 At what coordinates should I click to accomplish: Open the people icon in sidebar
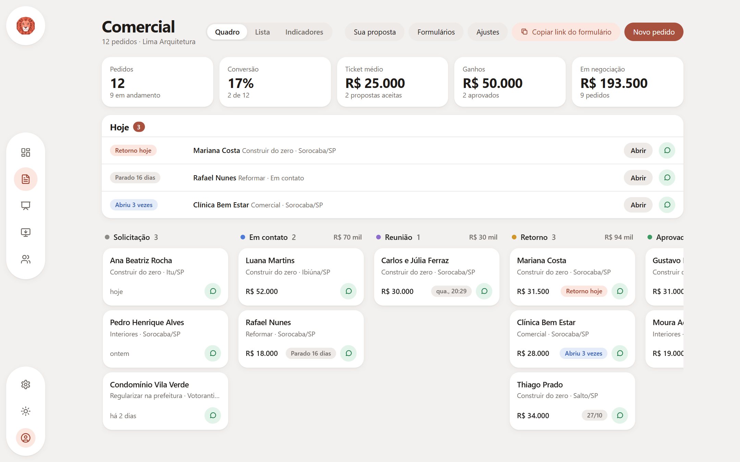26,259
